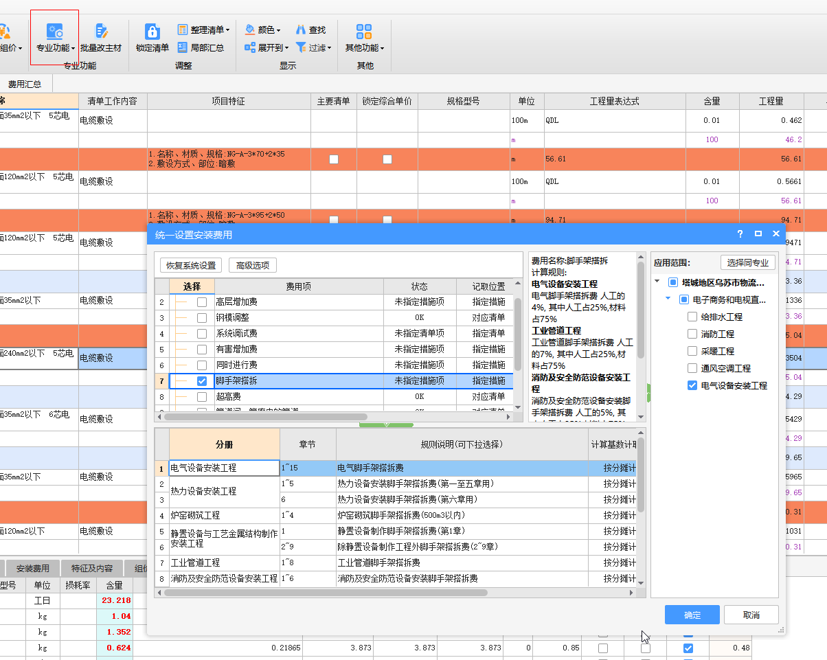Click the 锁定清单 padlock icon

click(152, 31)
